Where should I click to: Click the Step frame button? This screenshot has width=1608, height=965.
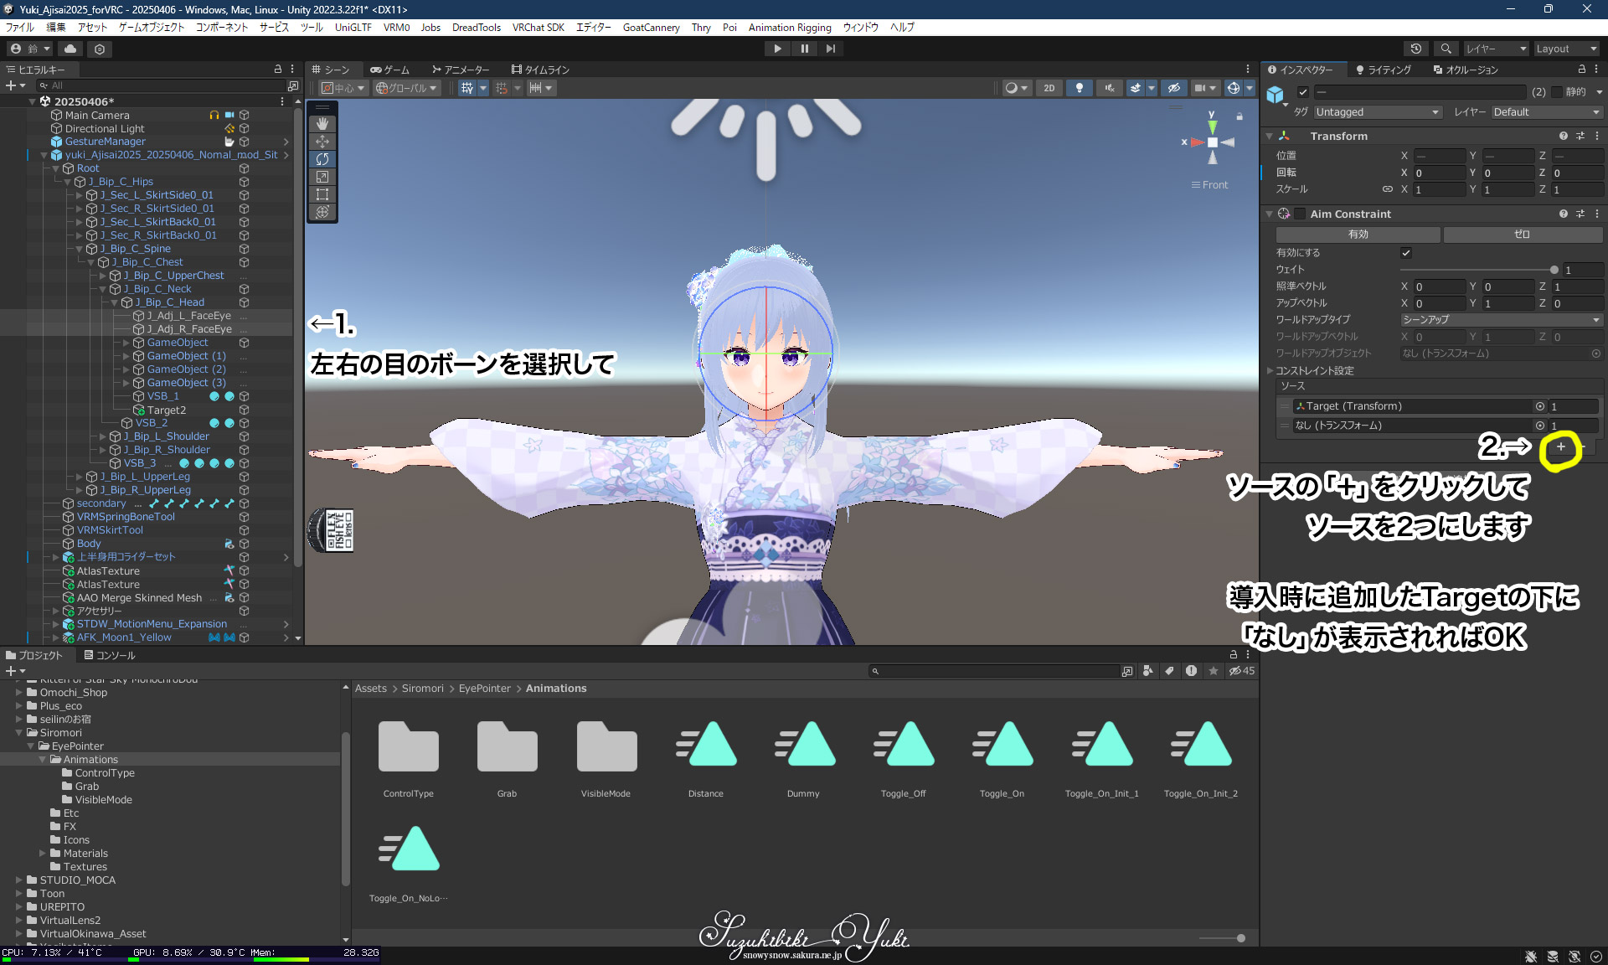[x=830, y=49]
